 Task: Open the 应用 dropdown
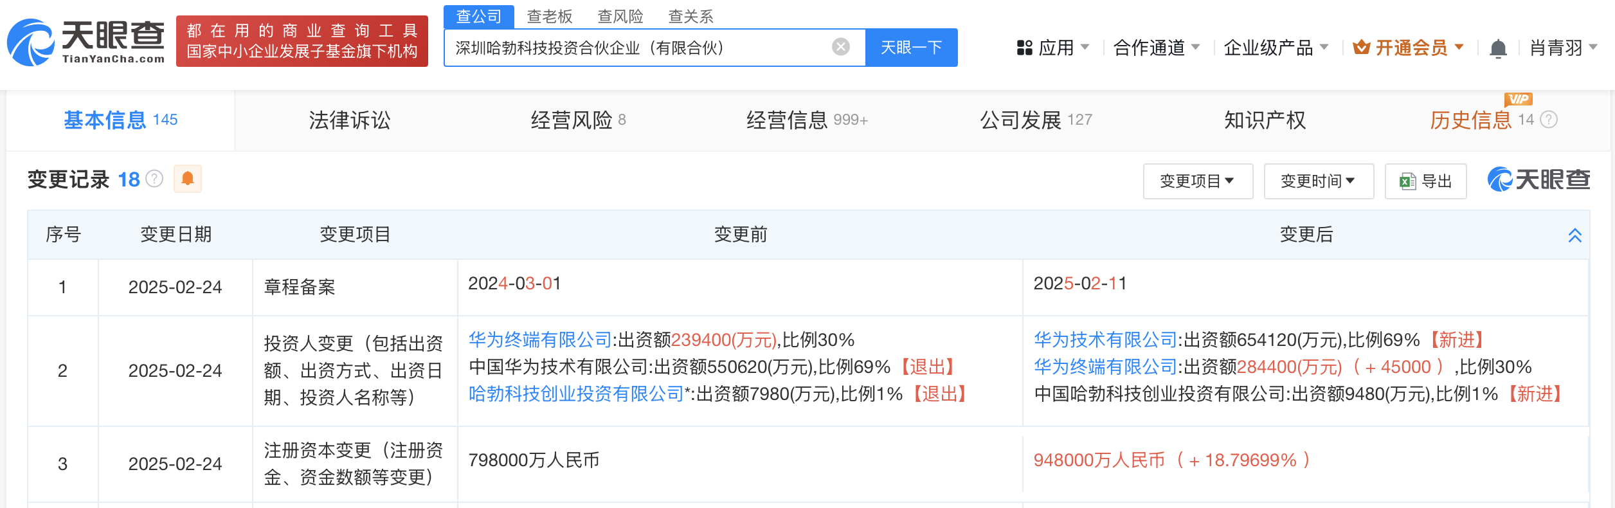[x=1053, y=48]
